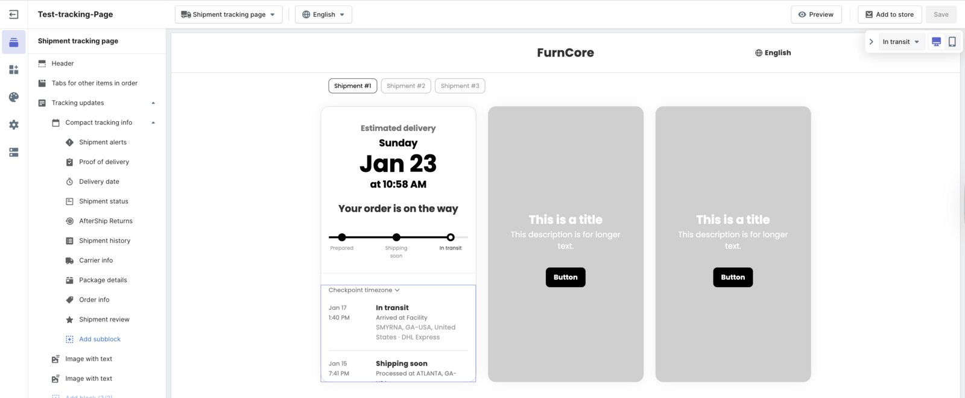The image size is (965, 398).
Task: Open the theme palette icon in left rail
Action: (x=14, y=97)
